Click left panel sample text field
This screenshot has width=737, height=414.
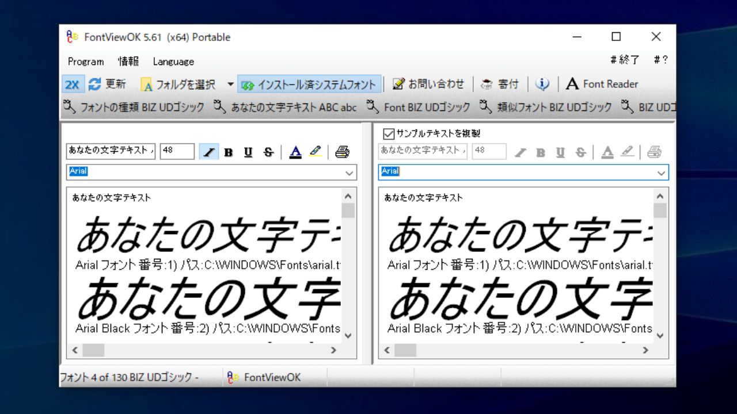pos(111,151)
